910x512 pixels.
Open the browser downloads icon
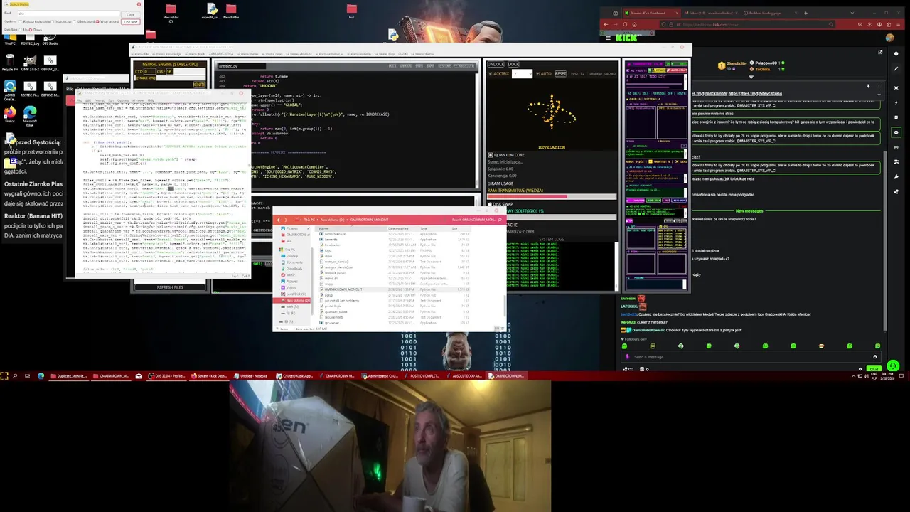(869, 24)
